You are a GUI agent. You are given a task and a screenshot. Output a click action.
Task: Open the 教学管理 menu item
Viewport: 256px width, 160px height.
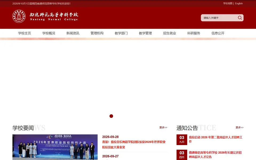click(x=145, y=33)
